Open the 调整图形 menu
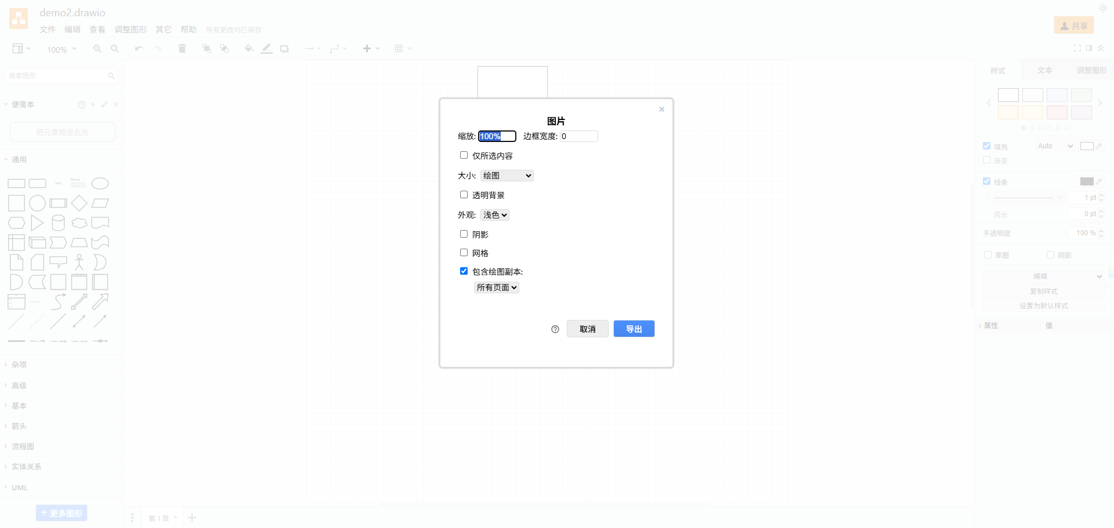 click(x=131, y=30)
